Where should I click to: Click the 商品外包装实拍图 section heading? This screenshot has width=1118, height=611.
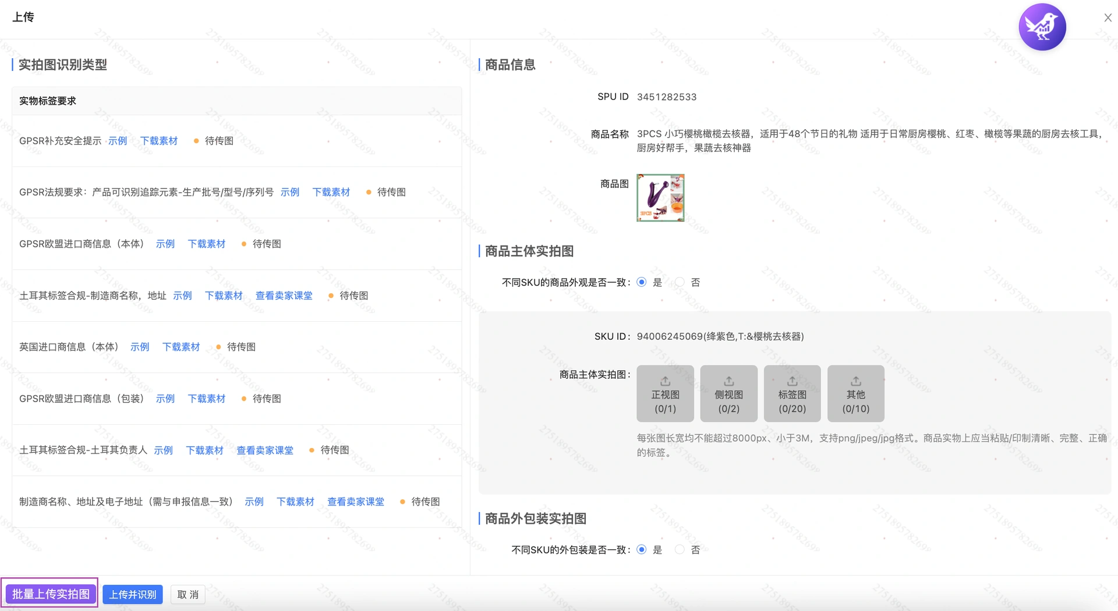[536, 518]
